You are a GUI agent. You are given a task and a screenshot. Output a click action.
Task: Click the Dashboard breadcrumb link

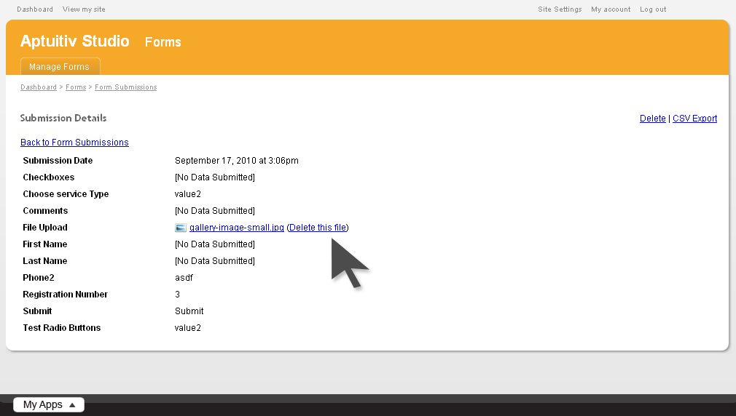pyautogui.click(x=39, y=87)
